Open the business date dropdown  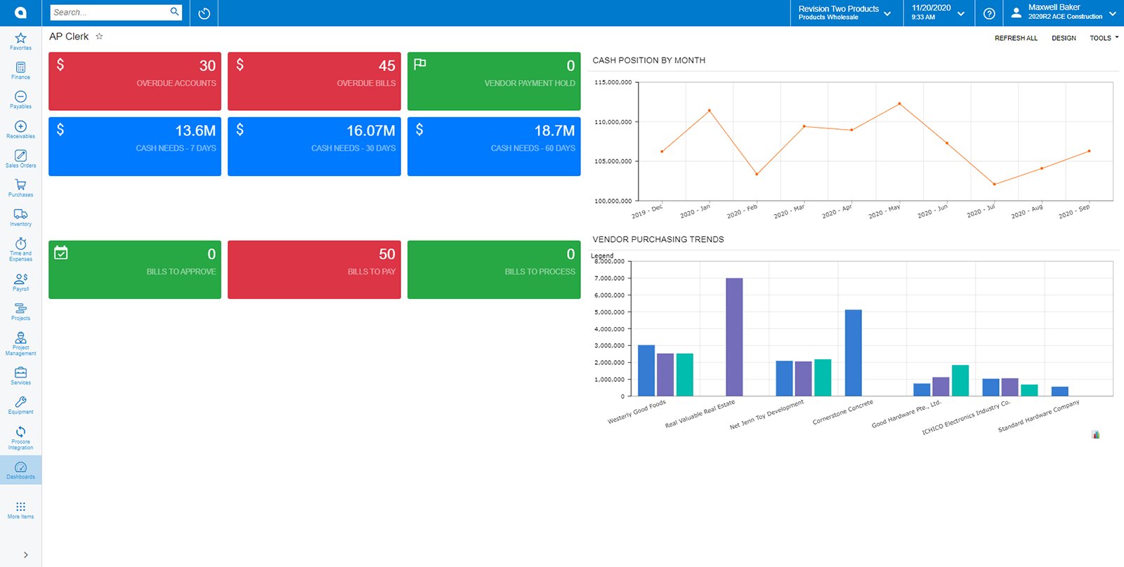(x=938, y=13)
